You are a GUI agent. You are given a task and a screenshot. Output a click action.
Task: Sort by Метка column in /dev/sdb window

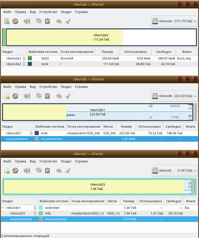point(109,127)
